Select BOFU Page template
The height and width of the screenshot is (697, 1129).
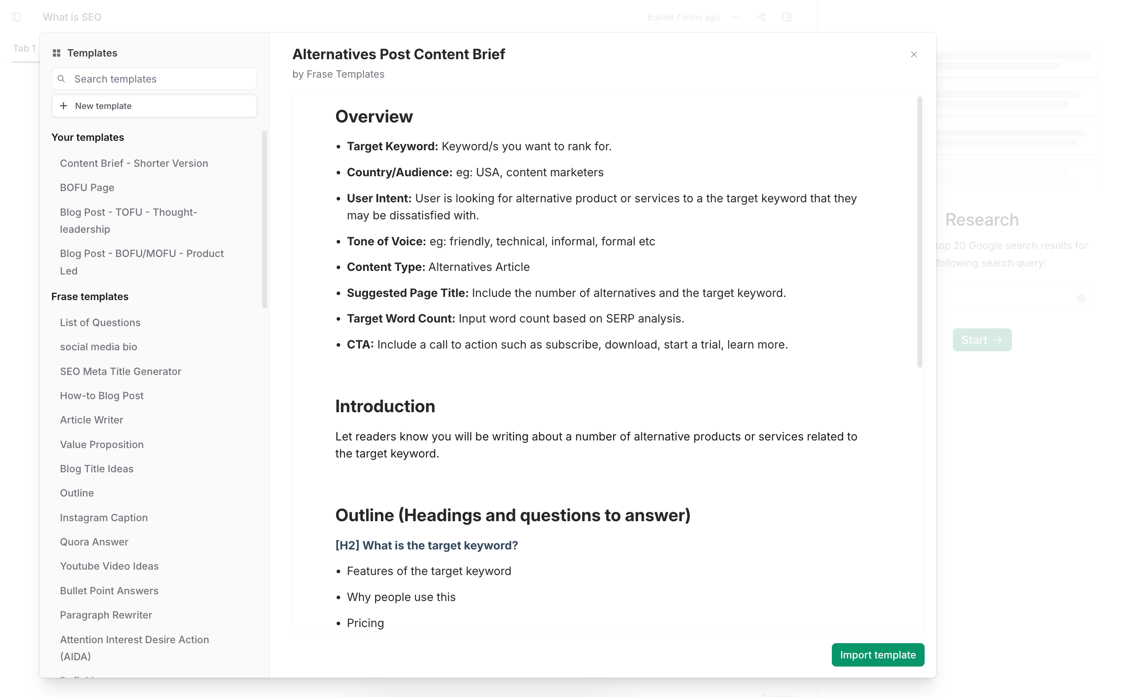point(87,187)
